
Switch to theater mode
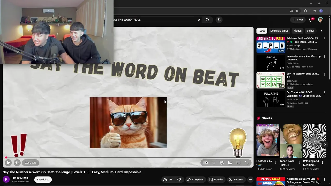click(x=230, y=163)
